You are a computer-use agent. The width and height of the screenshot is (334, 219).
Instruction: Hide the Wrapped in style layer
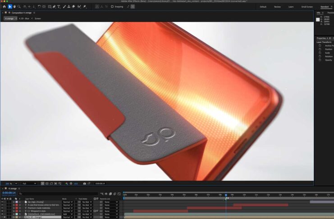coord(2,211)
